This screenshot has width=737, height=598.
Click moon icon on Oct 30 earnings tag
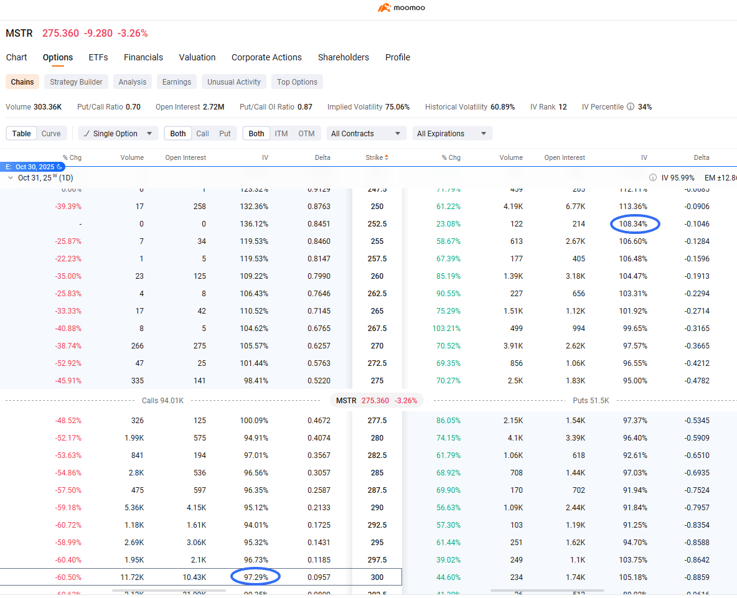coord(60,167)
